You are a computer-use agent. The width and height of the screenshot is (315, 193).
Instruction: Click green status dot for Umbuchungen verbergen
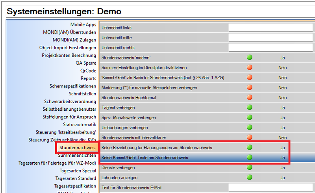click(x=249, y=128)
